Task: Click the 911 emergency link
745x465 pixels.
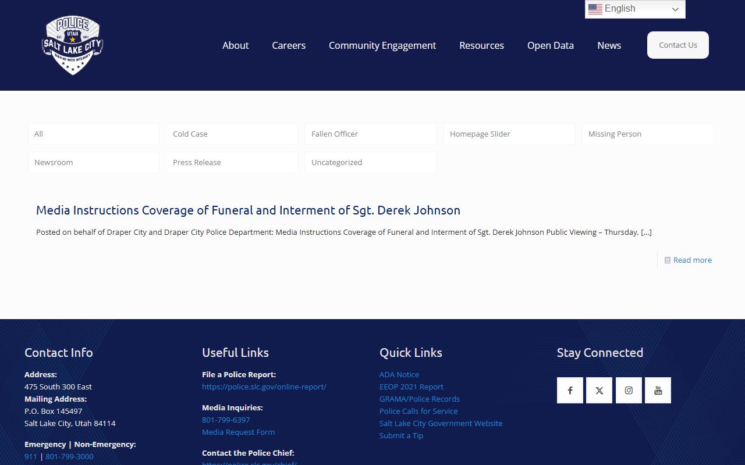Action: [31, 456]
